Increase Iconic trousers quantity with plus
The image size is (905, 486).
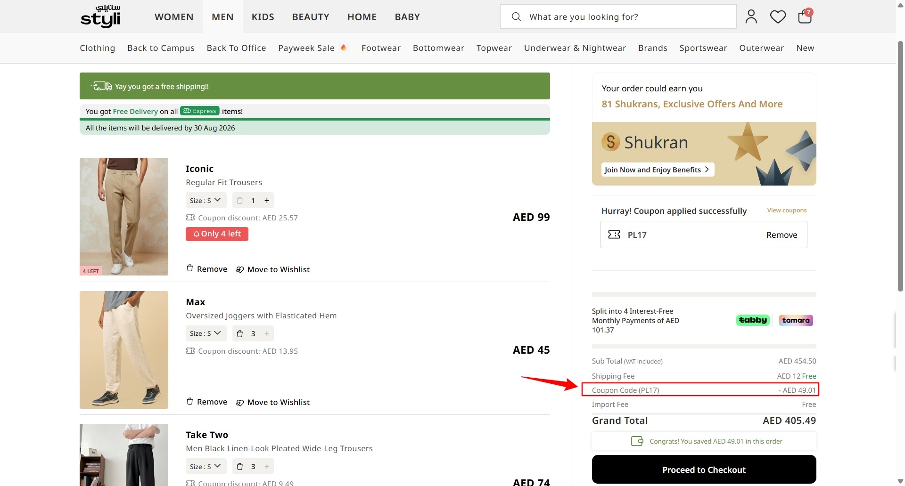click(267, 201)
